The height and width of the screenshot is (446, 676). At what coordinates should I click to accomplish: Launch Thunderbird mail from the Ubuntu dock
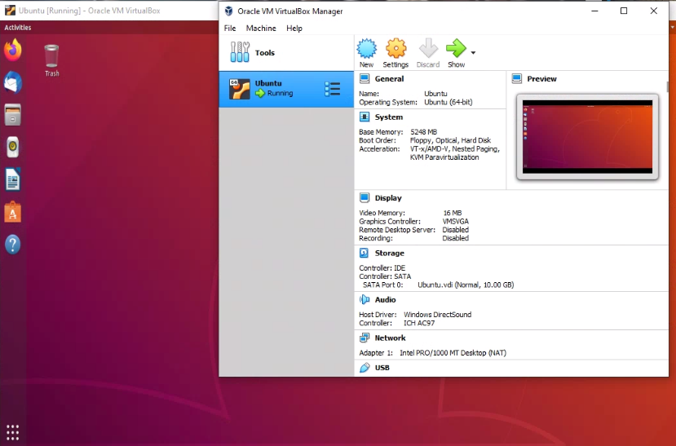point(13,82)
